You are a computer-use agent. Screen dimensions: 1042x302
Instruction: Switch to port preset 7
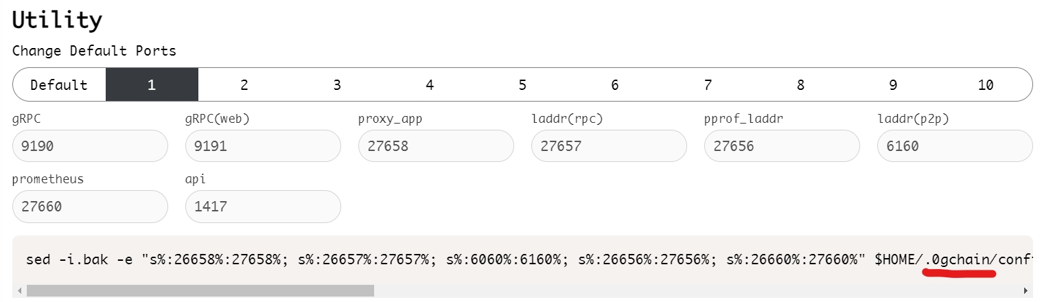[x=708, y=85]
